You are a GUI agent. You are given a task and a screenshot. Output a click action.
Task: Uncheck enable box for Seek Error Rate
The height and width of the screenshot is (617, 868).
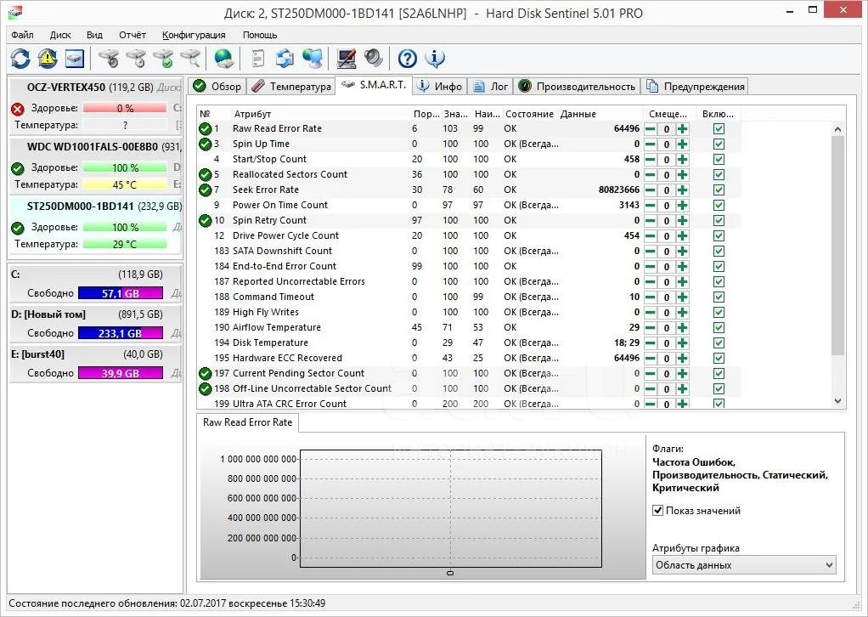pyautogui.click(x=719, y=190)
